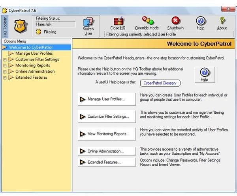The height and width of the screenshot is (196, 237).
Task: Click the 'Options Menu' header text
Action: [x=15, y=41]
